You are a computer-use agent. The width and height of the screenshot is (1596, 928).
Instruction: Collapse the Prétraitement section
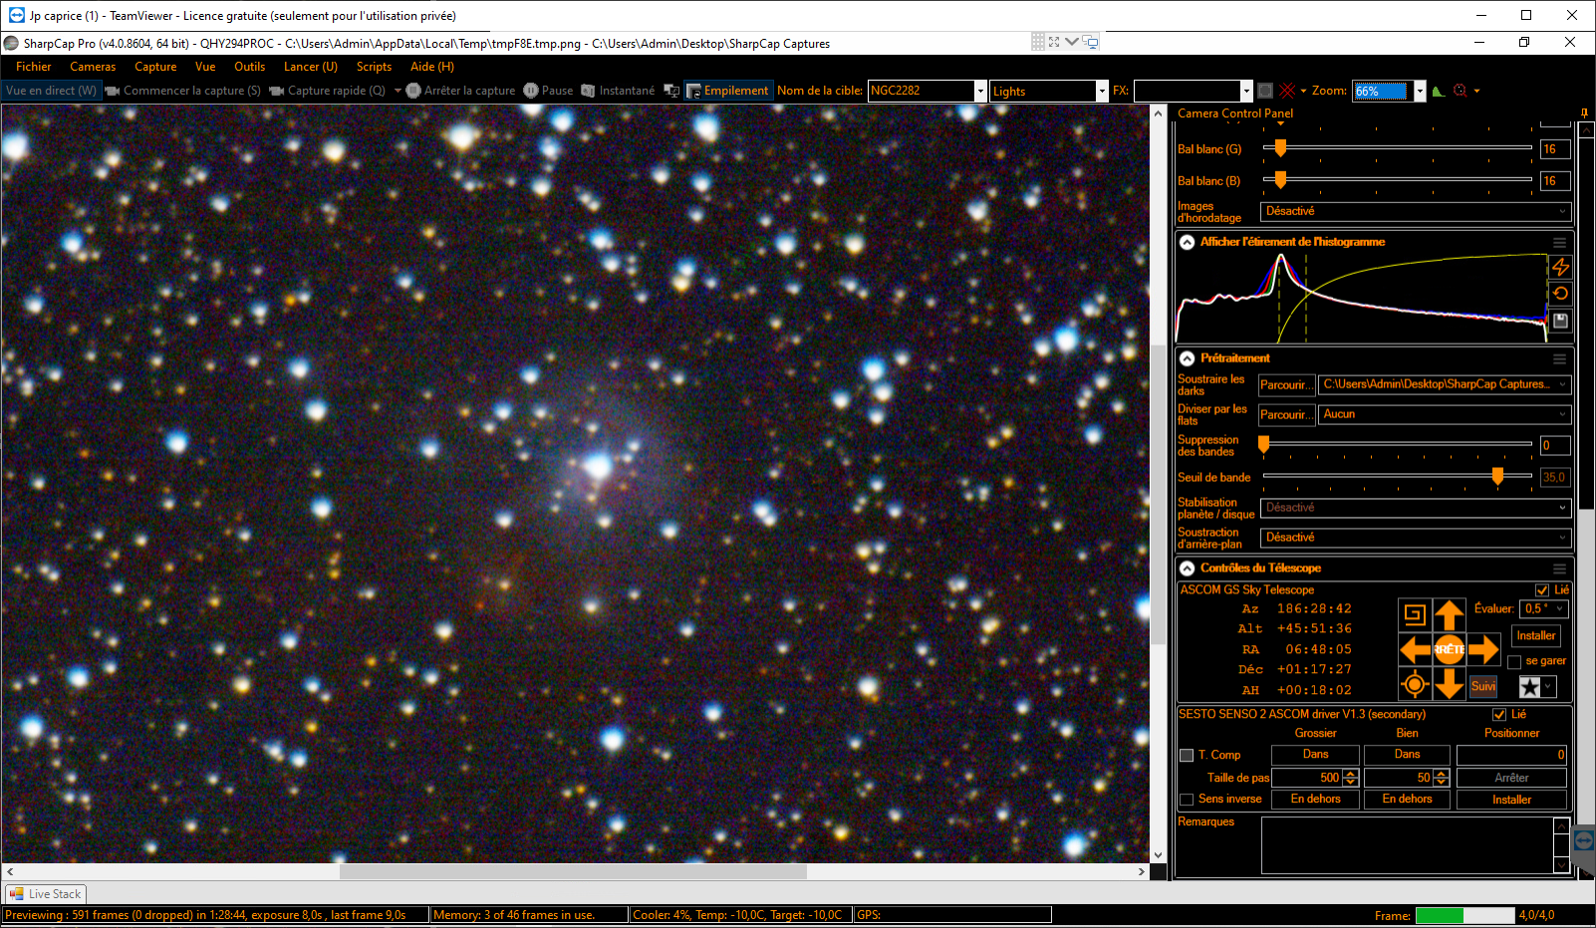point(1188,358)
